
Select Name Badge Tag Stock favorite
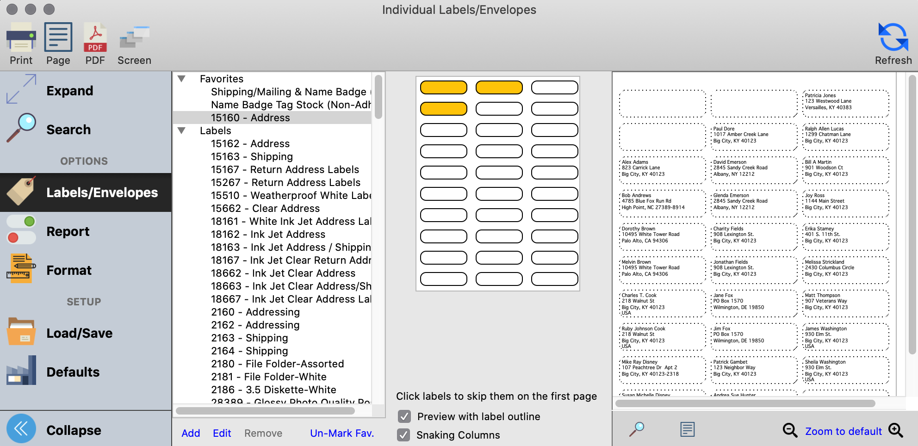[x=272, y=105]
